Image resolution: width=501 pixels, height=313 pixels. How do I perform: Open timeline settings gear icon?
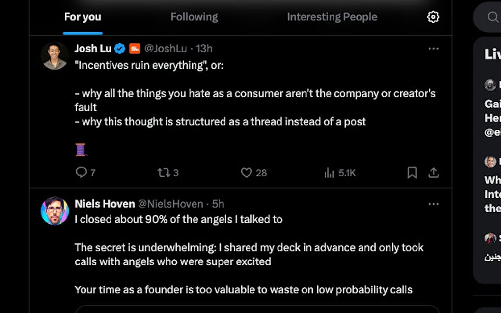(x=433, y=17)
